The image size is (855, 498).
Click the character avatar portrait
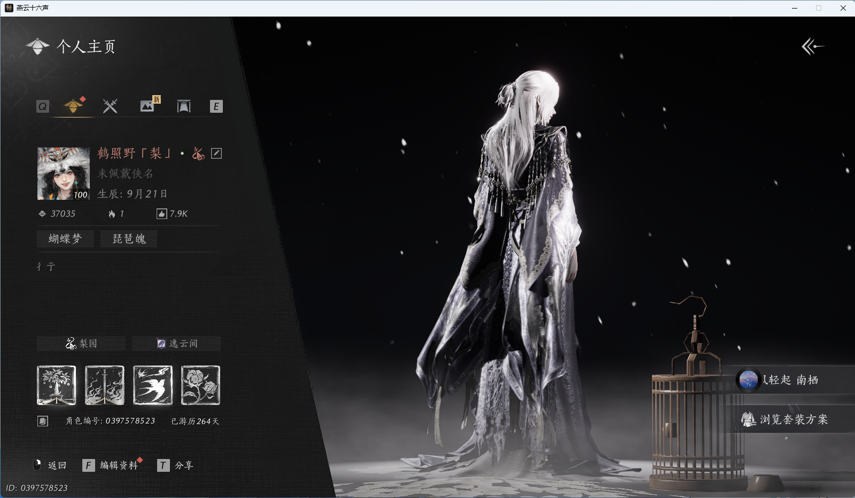pos(64,174)
